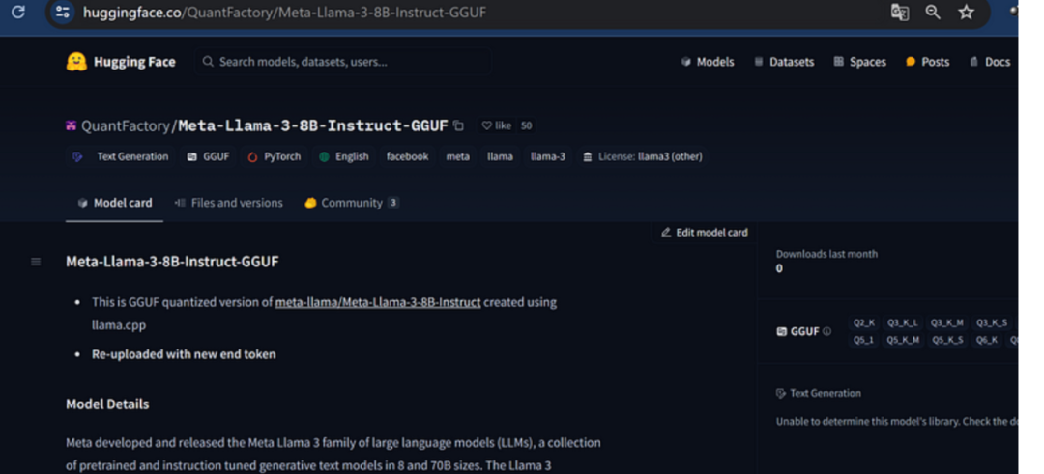The height and width of the screenshot is (474, 1044).
Task: Select the GGUF tag under model title
Action: pos(209,157)
